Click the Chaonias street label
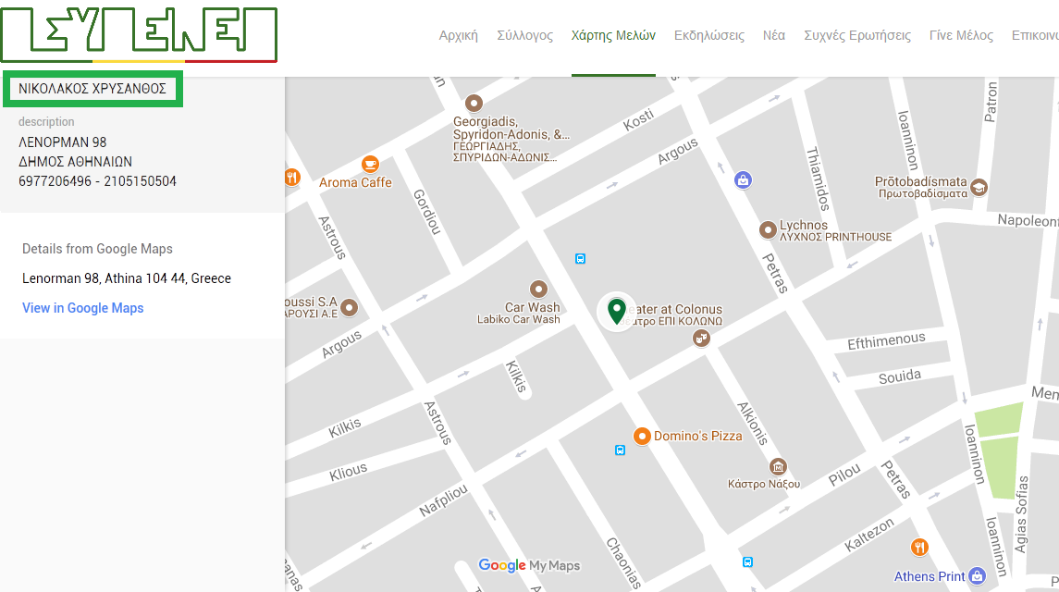This screenshot has width=1059, height=592. [623, 563]
